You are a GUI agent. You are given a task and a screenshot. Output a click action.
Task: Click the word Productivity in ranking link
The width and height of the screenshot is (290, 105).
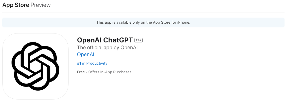point(97,63)
